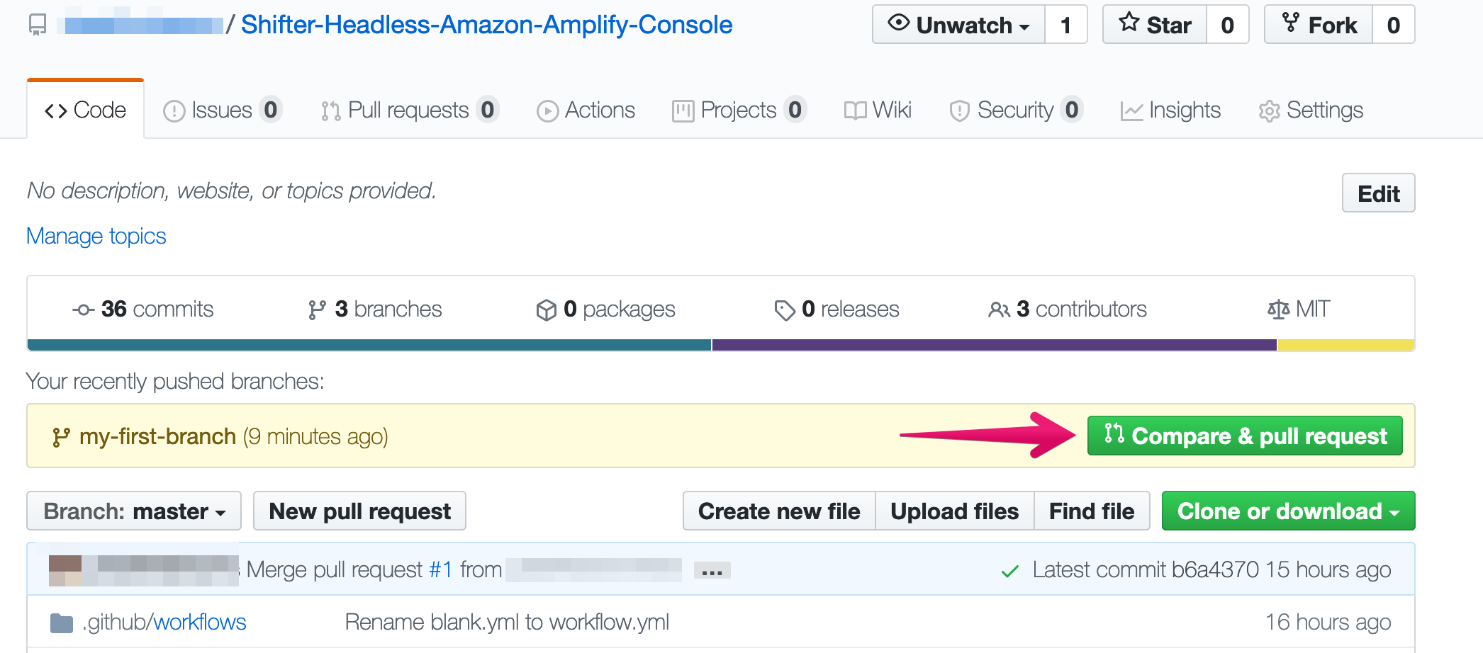1483x653 pixels.
Task: View the fork count 0
Action: click(1393, 25)
